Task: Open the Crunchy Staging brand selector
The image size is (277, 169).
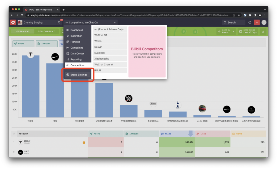Action: 37,22
